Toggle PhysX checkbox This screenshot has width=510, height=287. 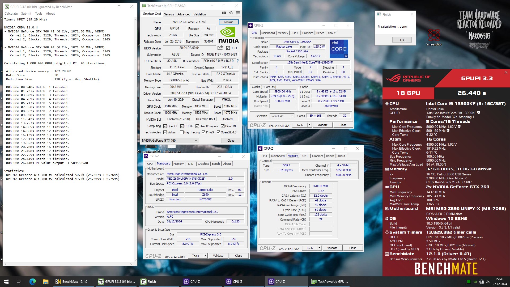(x=203, y=132)
